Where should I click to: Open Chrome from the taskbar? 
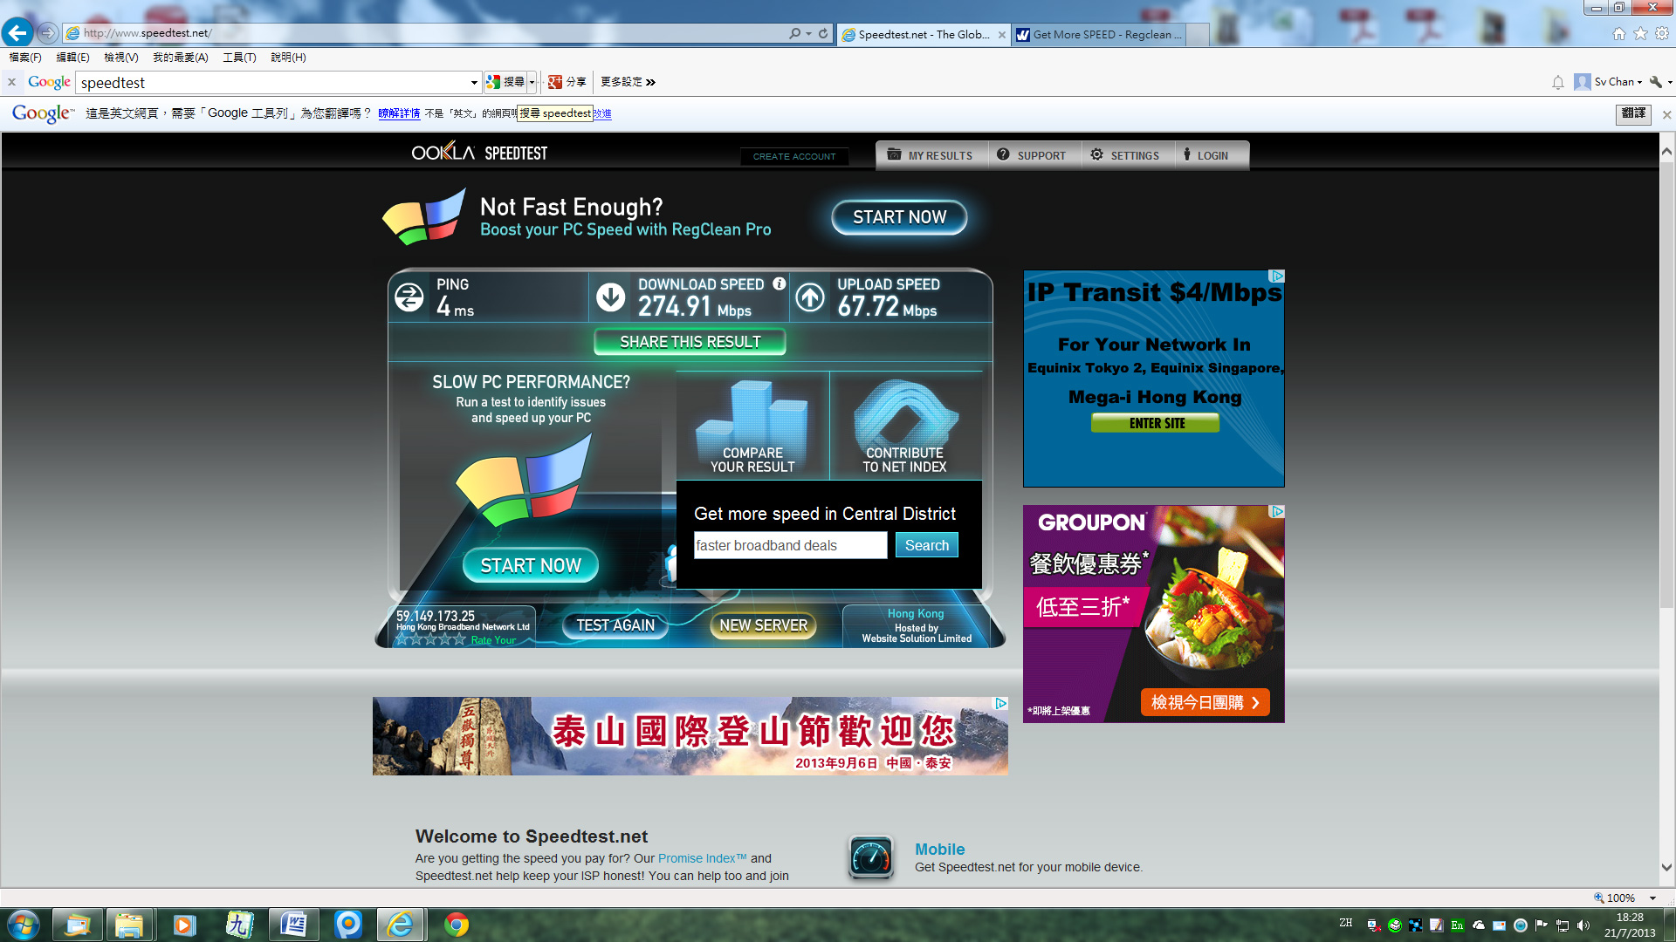pos(456,925)
